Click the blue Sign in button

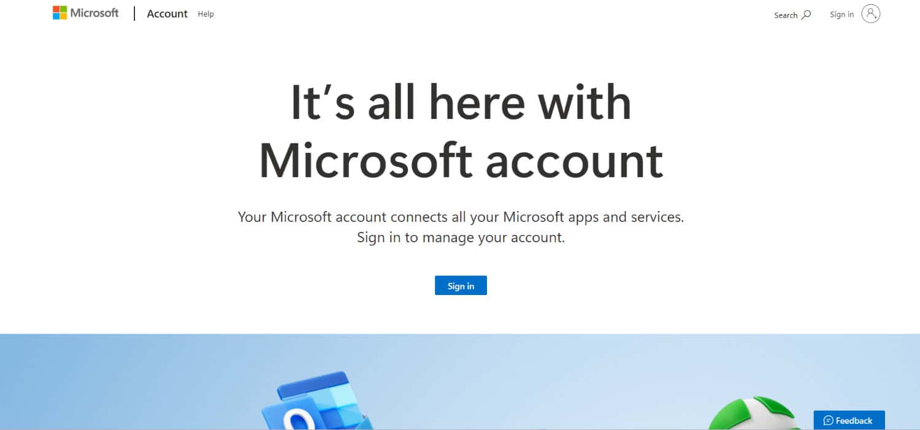(x=461, y=285)
